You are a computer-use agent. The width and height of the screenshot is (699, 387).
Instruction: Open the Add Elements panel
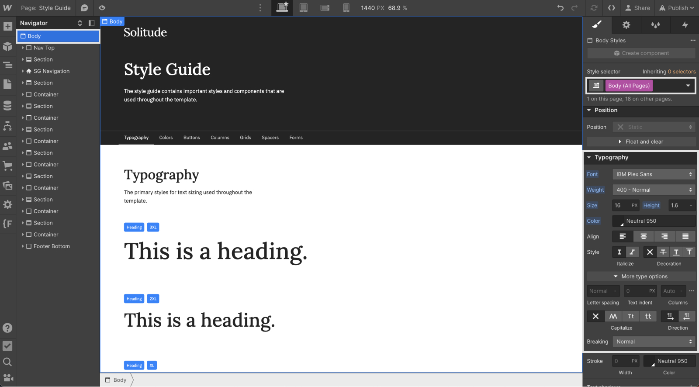tap(7, 26)
